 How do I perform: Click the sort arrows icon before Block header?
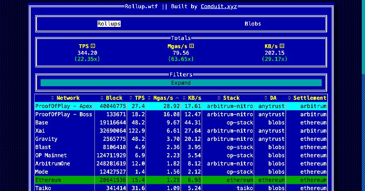(x=102, y=98)
